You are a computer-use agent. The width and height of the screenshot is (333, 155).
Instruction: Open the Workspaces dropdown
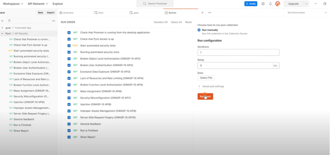13,4
